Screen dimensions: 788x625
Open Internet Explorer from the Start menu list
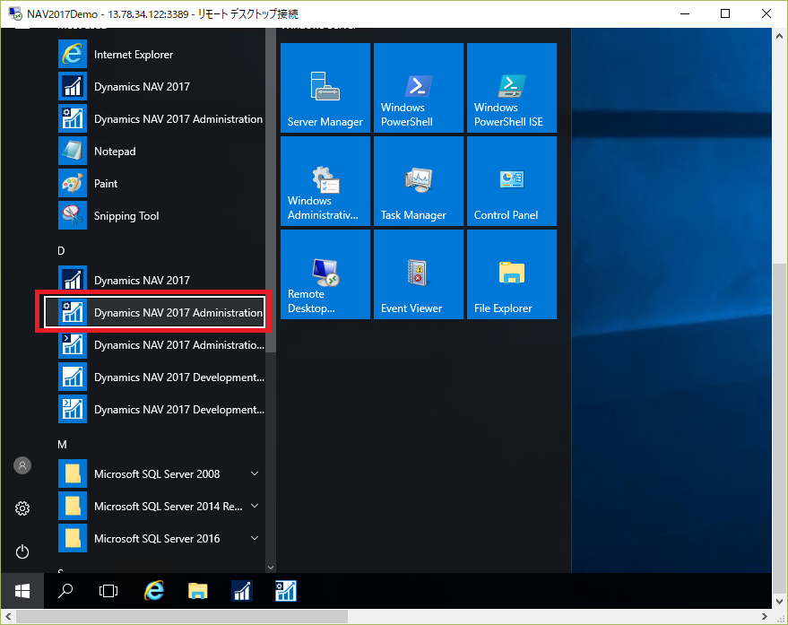[160, 55]
